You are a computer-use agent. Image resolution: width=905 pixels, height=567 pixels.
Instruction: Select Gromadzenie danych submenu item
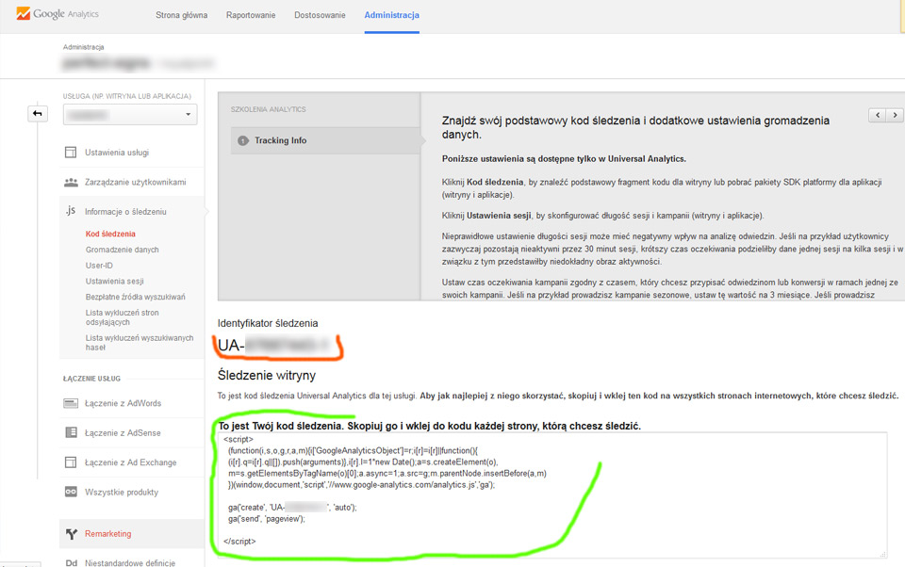(x=122, y=250)
